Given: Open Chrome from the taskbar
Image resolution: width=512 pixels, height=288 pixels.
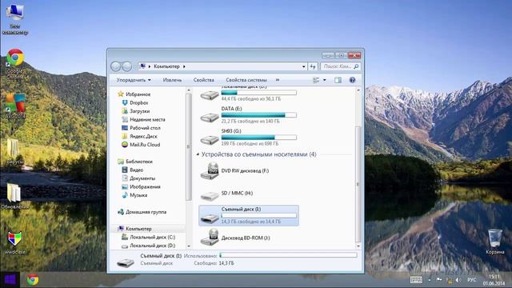Looking at the screenshot, I should pyautogui.click(x=33, y=280).
